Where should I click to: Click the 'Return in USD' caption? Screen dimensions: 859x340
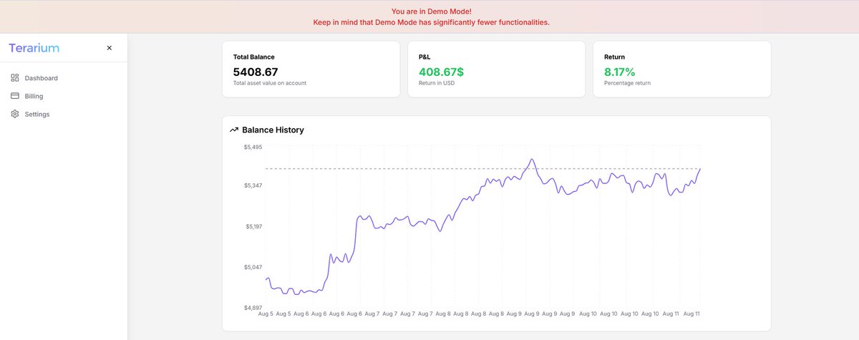tap(436, 83)
